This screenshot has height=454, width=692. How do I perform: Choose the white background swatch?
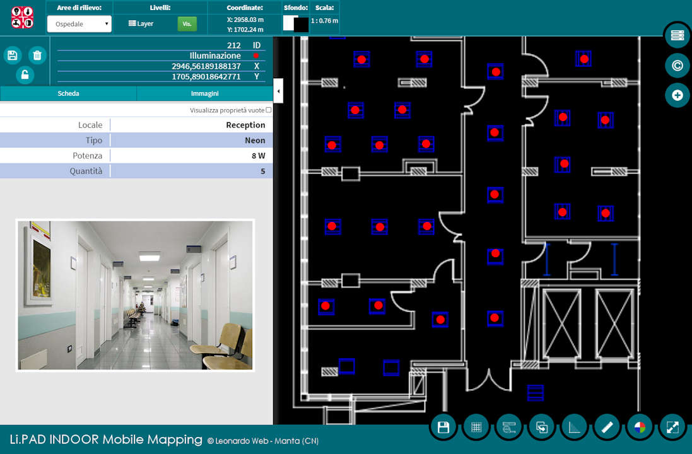tap(289, 23)
